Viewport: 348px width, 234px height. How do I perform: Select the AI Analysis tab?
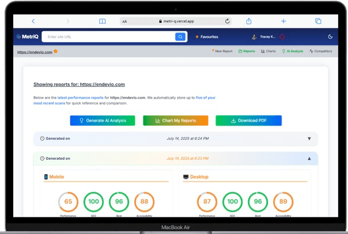pos(293,51)
